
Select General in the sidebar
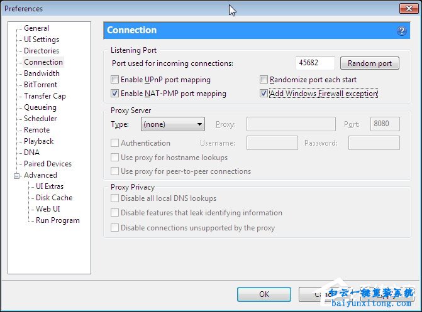(x=36, y=28)
